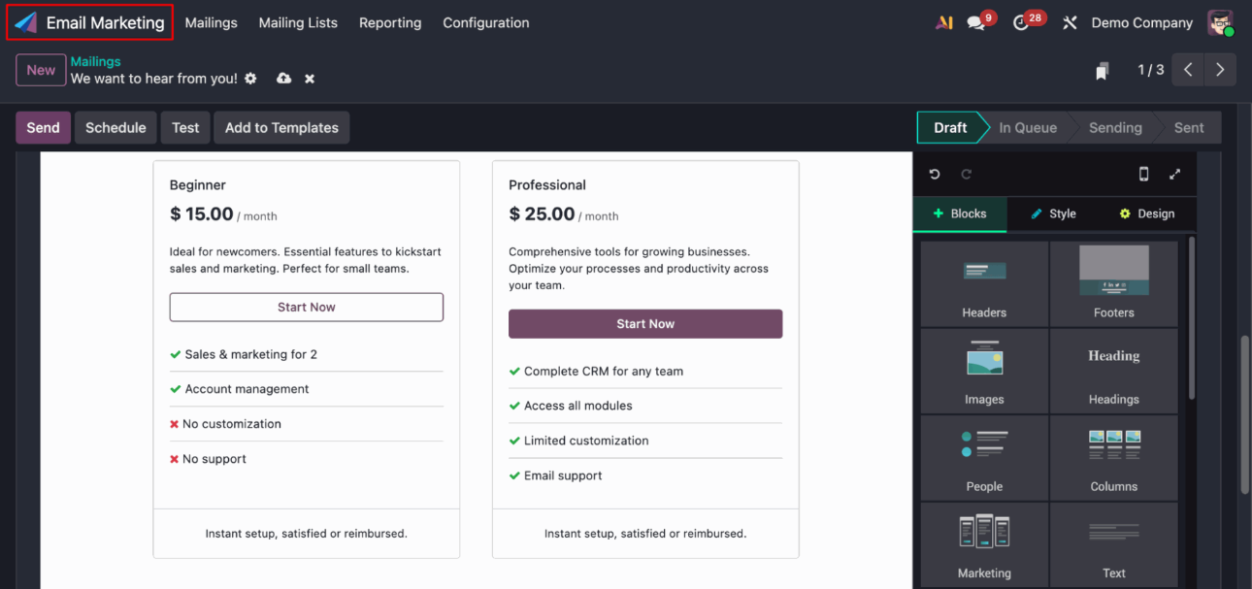Click the bookmark icon near pager
Image resolution: width=1252 pixels, height=589 pixels.
pos(1102,71)
